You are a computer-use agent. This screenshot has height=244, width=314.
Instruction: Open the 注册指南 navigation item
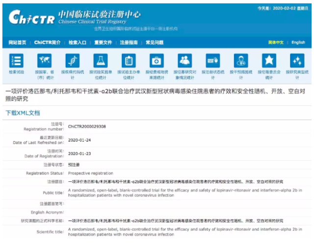coord(129,43)
